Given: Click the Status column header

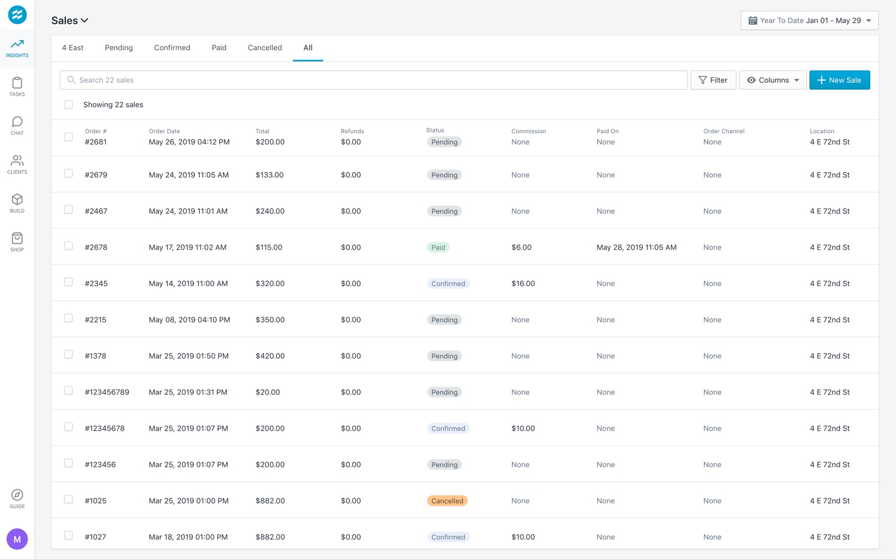Looking at the screenshot, I should pyautogui.click(x=435, y=130).
